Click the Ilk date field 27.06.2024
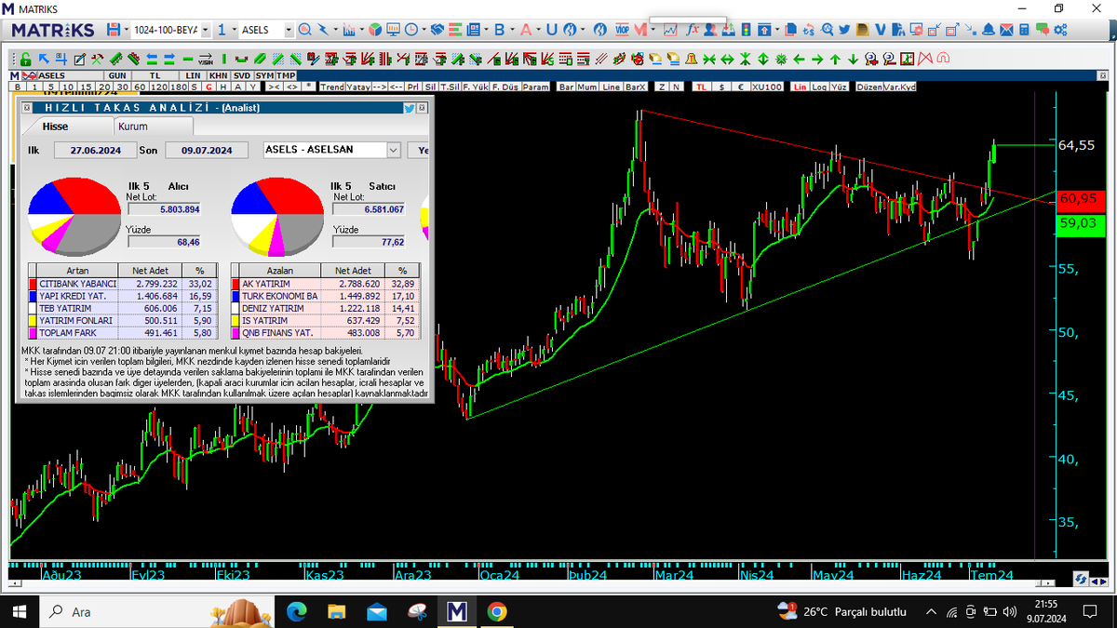The width and height of the screenshot is (1117, 628). [x=95, y=150]
